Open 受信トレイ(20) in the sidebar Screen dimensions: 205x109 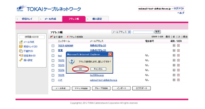coord(30,46)
